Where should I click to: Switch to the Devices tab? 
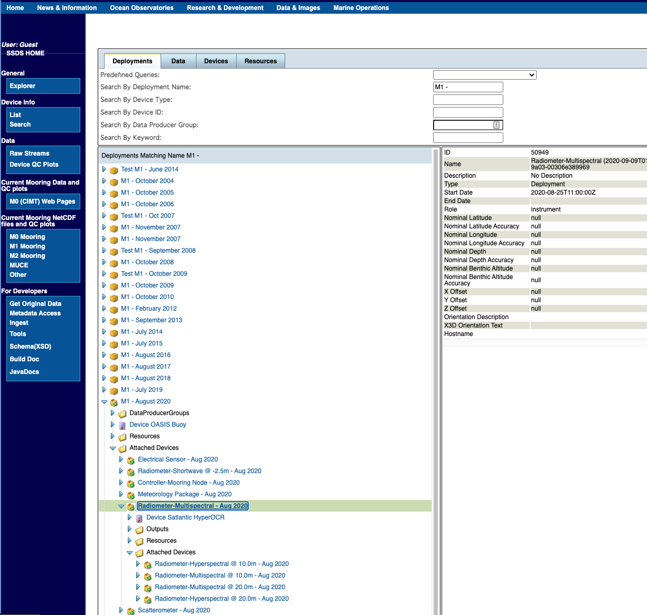(x=216, y=61)
